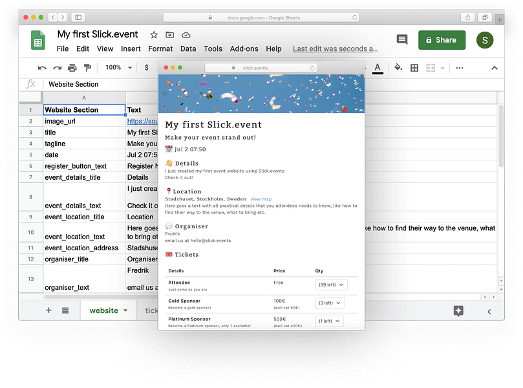523x388 pixels.
Task: Click the confetti header image
Action: (261, 94)
